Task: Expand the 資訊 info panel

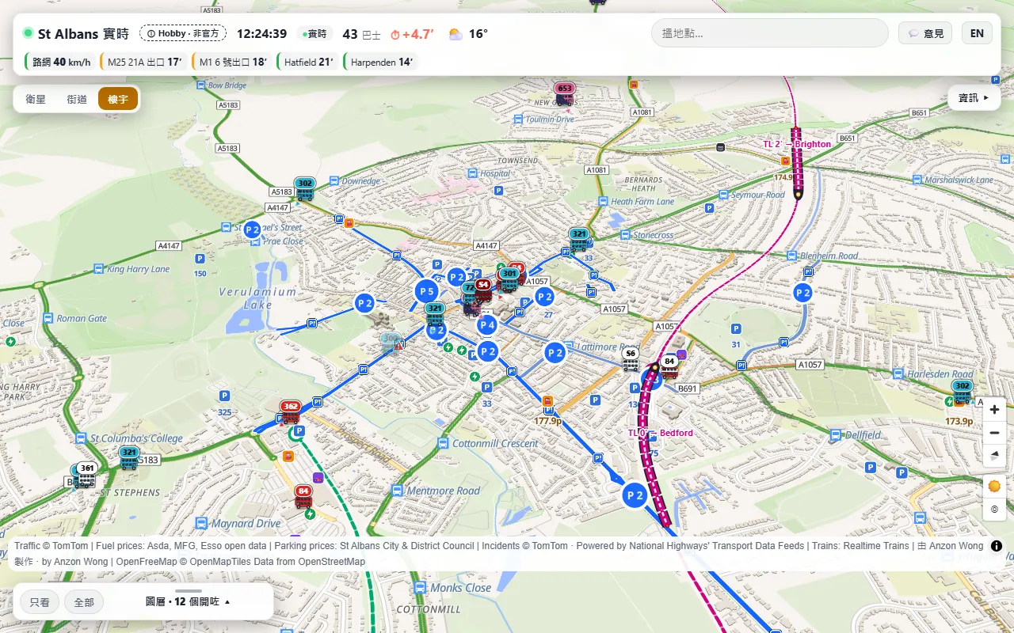Action: coord(974,98)
